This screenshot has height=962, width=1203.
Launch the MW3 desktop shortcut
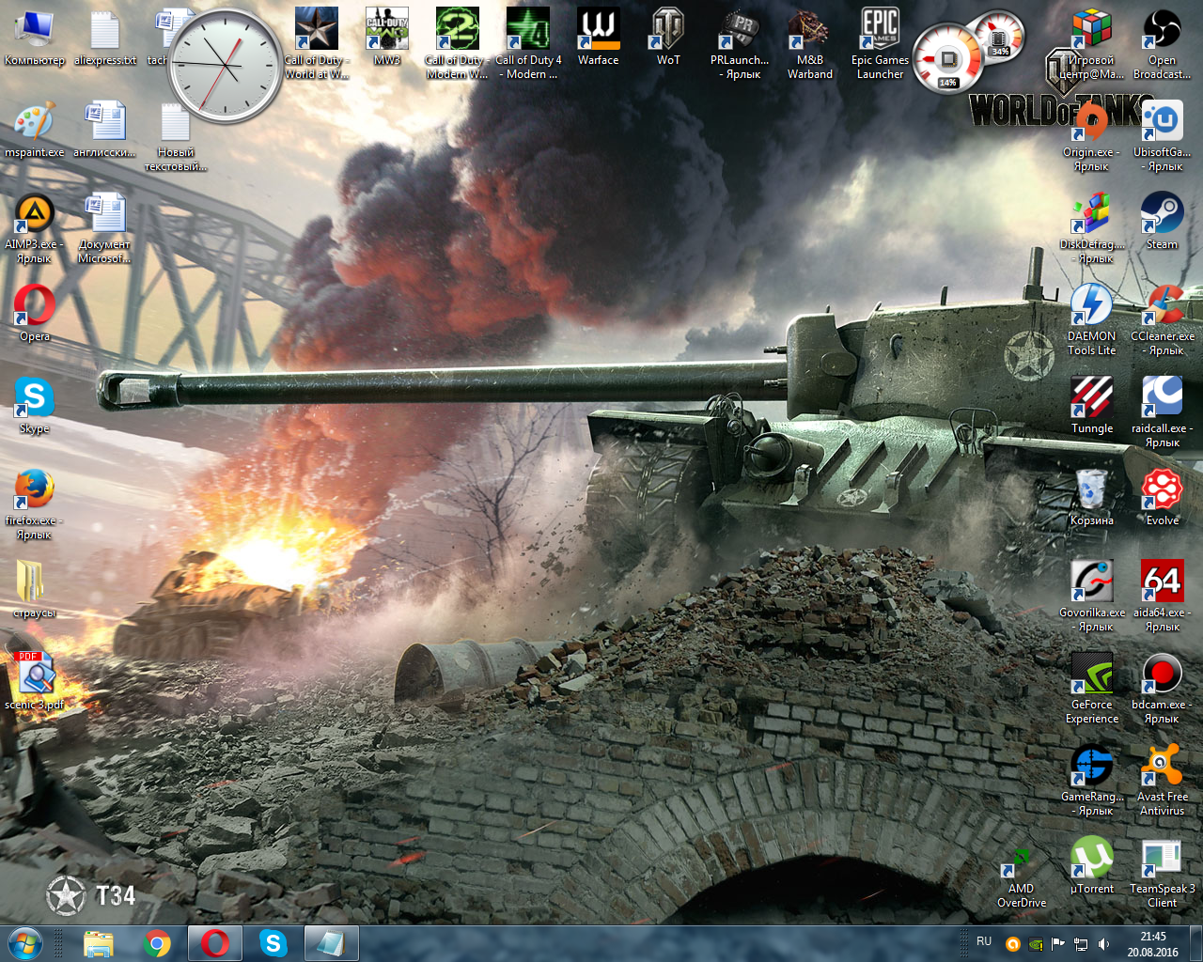[x=387, y=38]
